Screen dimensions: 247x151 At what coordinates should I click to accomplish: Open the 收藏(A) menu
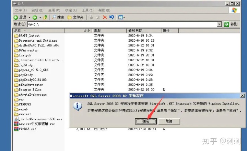pos(71,10)
